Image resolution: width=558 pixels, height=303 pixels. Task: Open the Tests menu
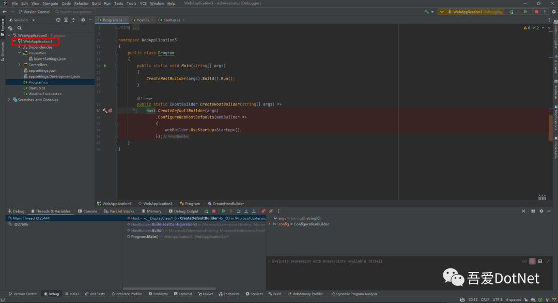(118, 3)
